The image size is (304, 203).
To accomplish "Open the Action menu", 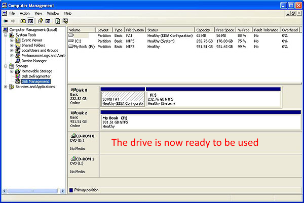I will click(25, 13).
